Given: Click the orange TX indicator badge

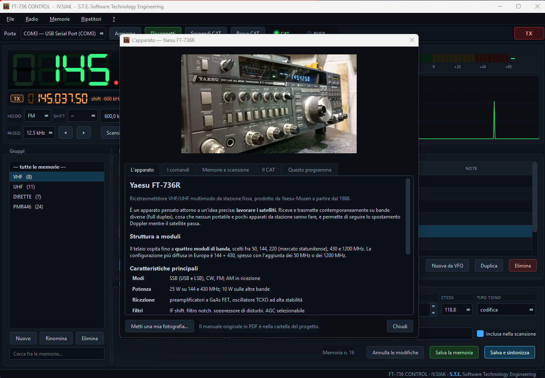Looking at the screenshot, I should (17, 98).
